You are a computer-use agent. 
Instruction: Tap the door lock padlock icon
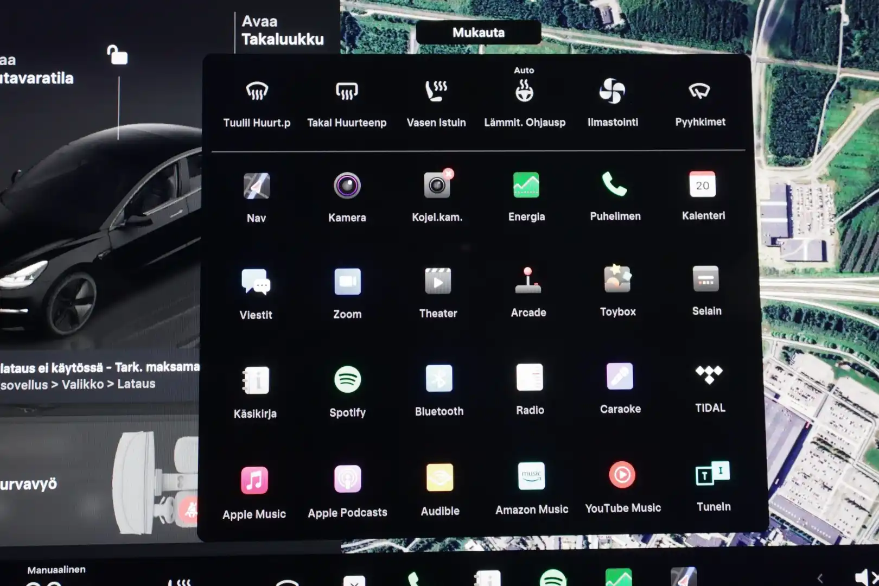(x=117, y=55)
